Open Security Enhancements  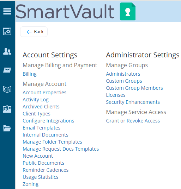click(133, 102)
